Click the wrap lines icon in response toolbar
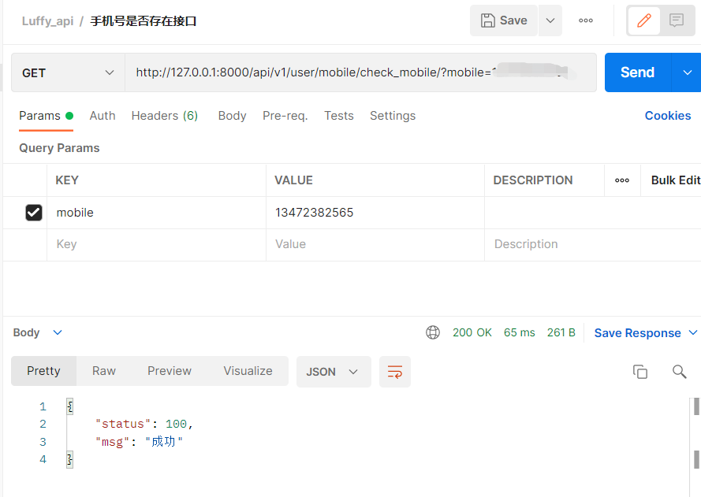The image size is (701, 497). (395, 372)
